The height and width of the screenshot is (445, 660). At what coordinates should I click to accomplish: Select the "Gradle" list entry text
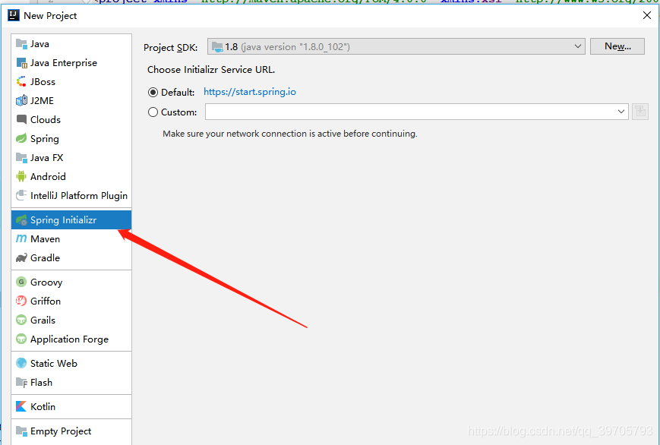[x=45, y=257]
